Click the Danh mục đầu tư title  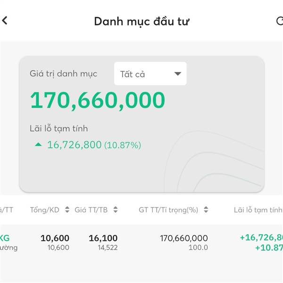(x=141, y=22)
